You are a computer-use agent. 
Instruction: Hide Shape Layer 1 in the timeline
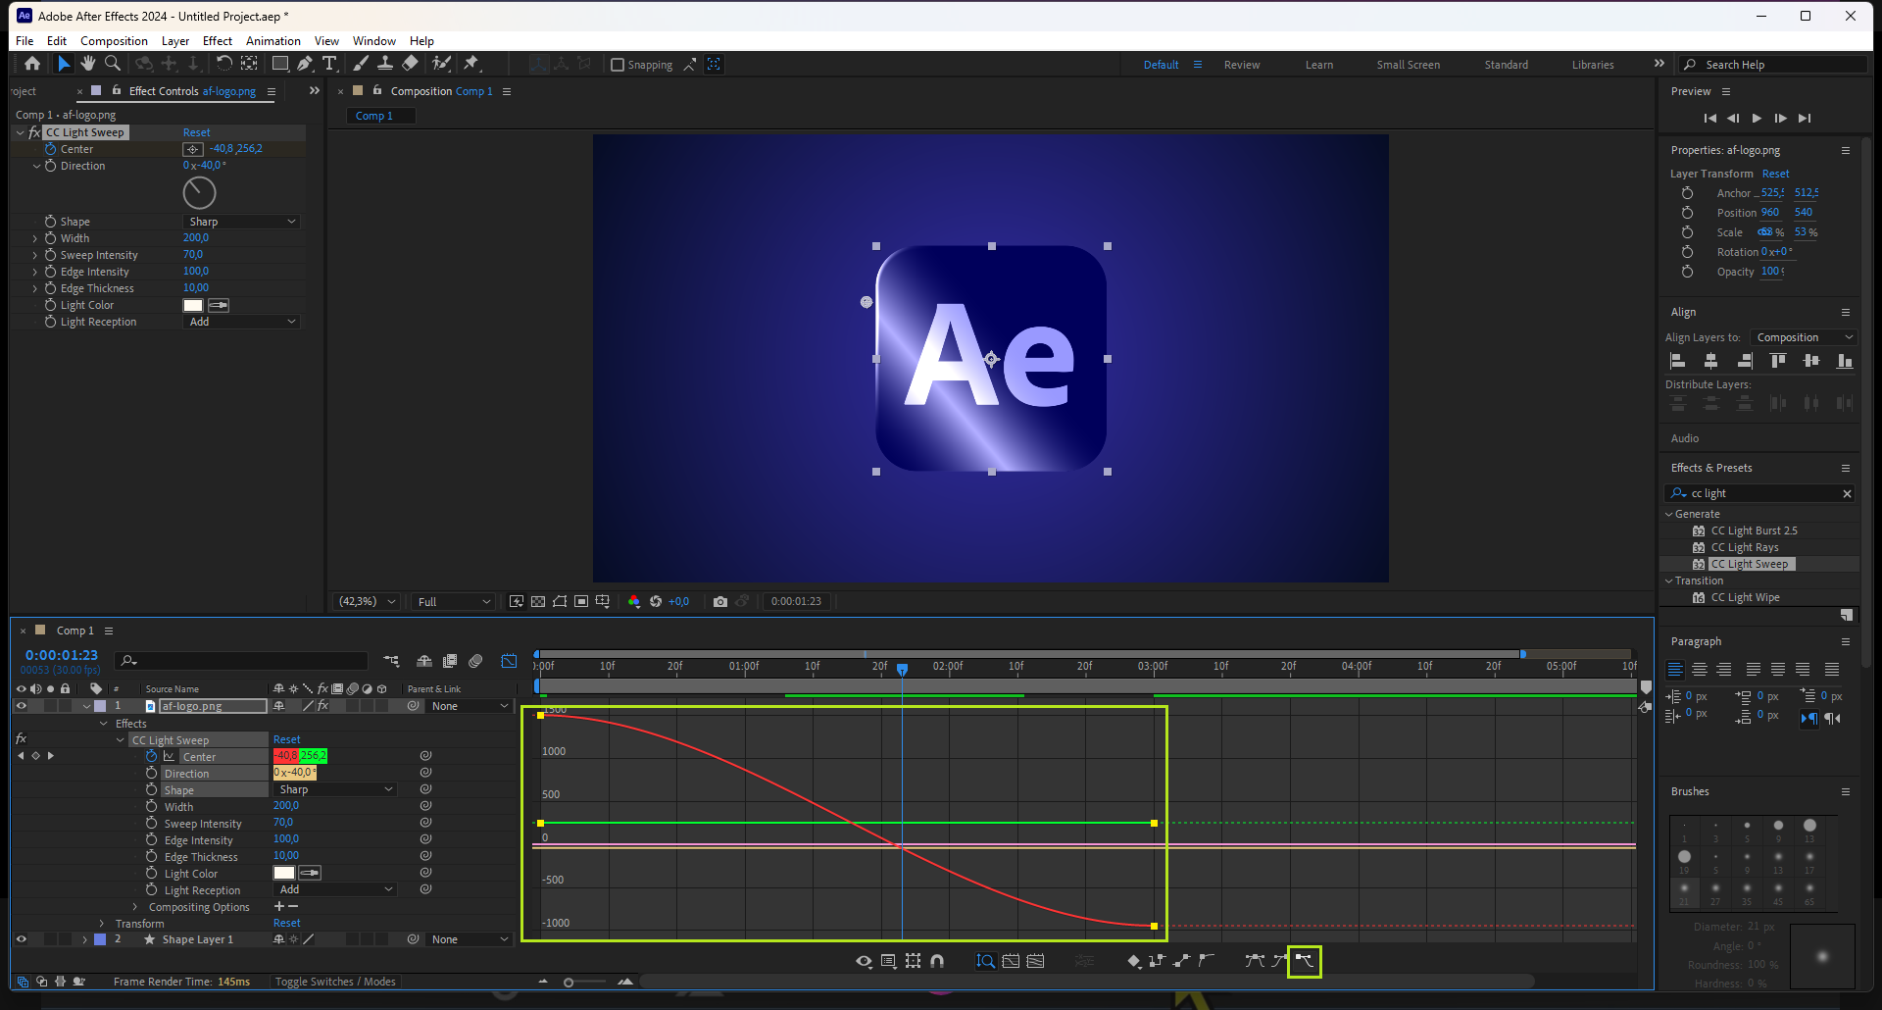coord(21,939)
